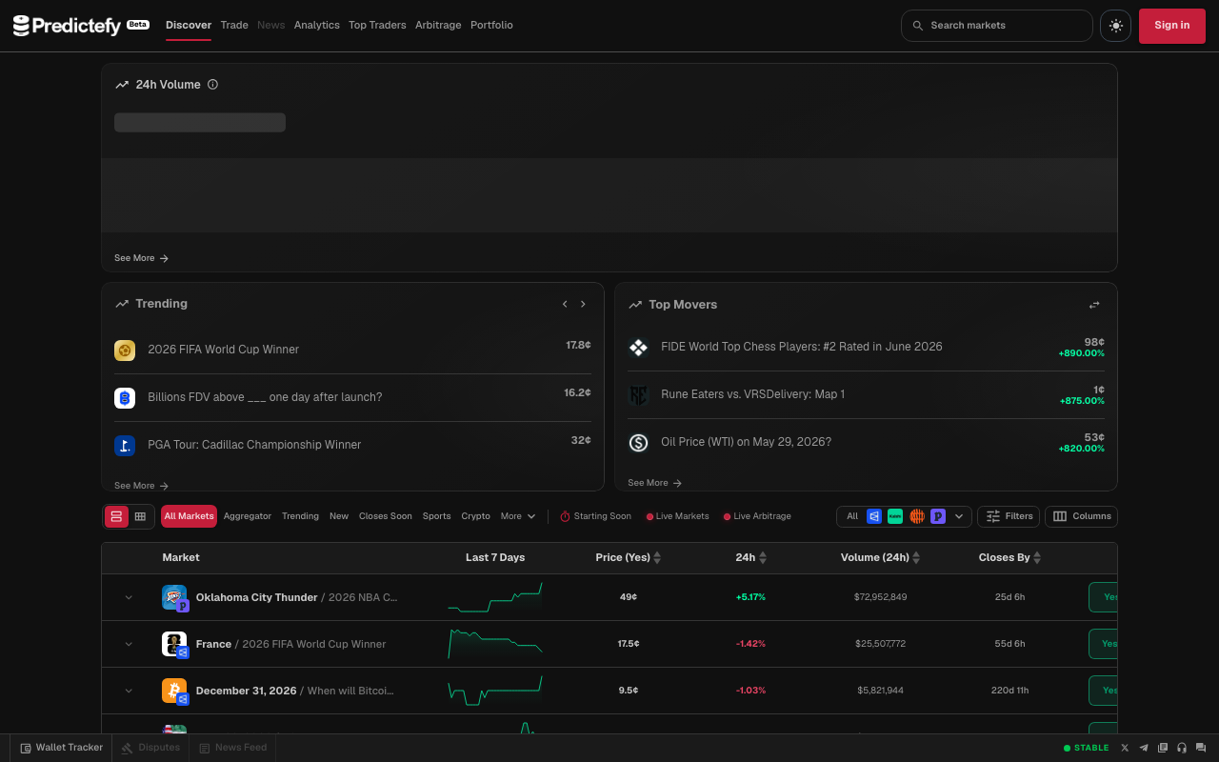Sort by 24h change column arrows

pyautogui.click(x=763, y=557)
